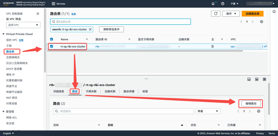Go to next page of routes
Screen dimensions: 278x136
(x=250, y=111)
